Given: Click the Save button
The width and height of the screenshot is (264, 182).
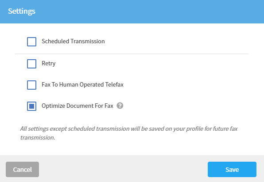Looking at the screenshot, I should [x=232, y=169].
